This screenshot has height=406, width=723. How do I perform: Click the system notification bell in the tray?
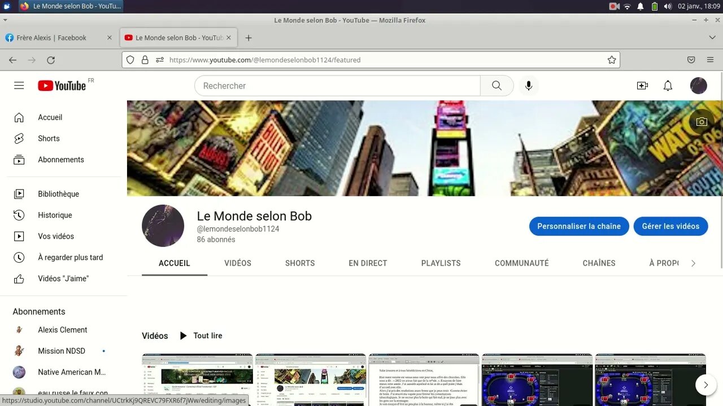[x=641, y=6]
